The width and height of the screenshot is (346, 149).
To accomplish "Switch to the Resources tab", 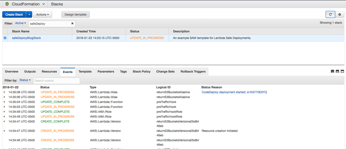I will point(49,72).
